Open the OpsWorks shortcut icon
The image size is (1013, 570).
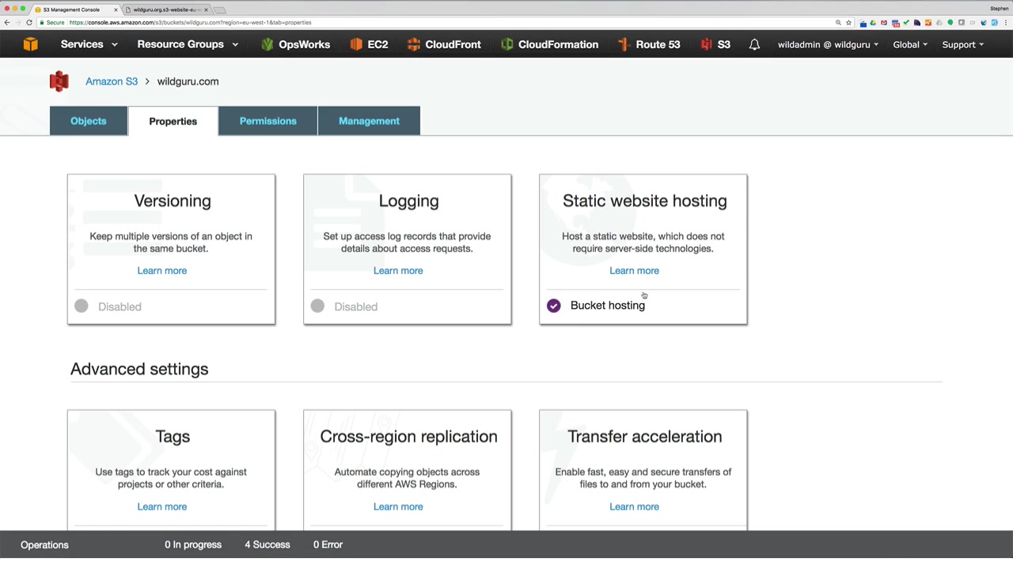(267, 45)
